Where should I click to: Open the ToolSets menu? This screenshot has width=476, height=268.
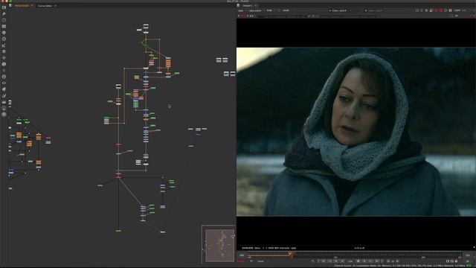coord(4,96)
